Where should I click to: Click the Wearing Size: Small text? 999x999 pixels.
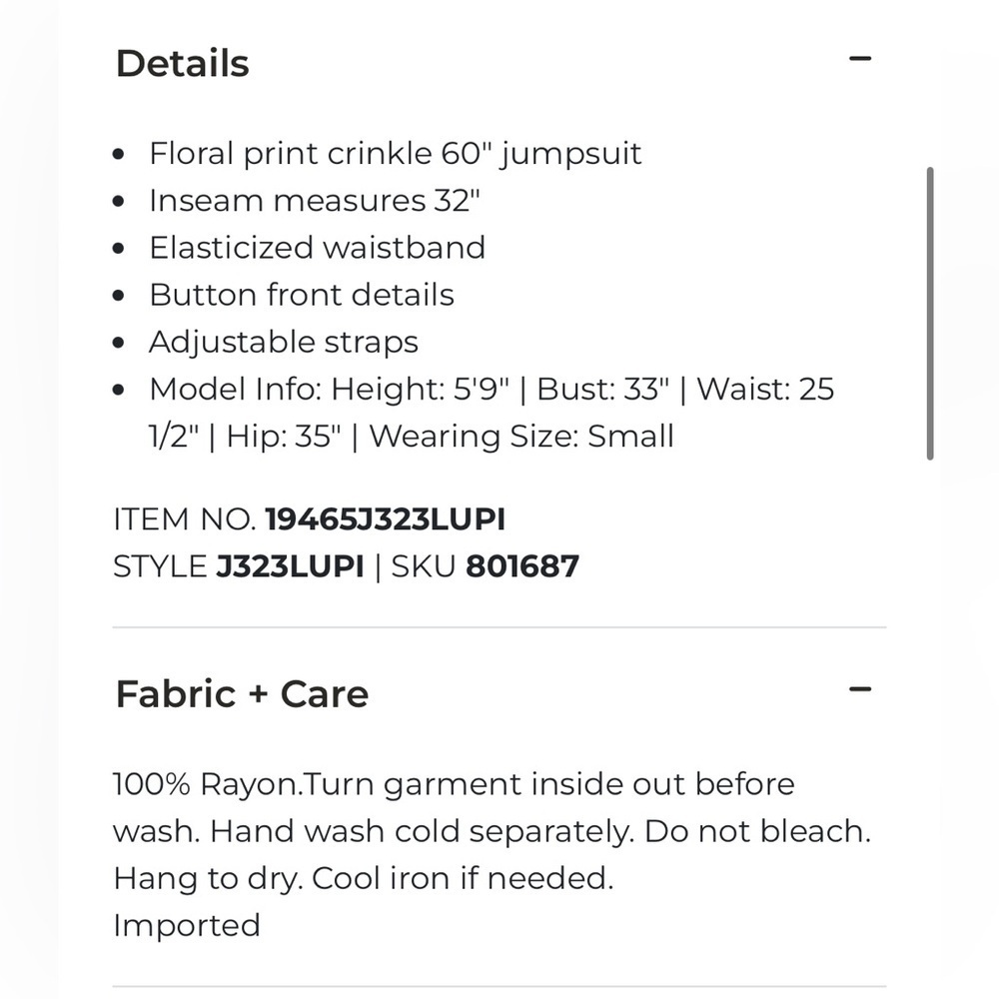click(521, 437)
